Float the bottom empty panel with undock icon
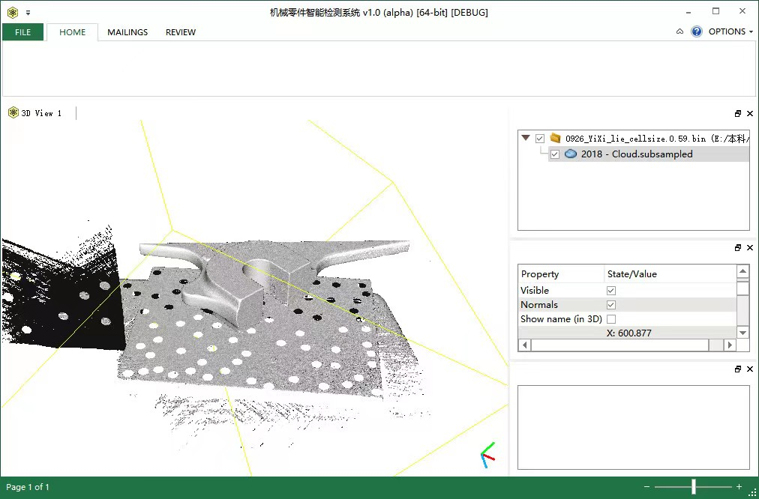Viewport: 759px width, 499px height. coord(738,369)
